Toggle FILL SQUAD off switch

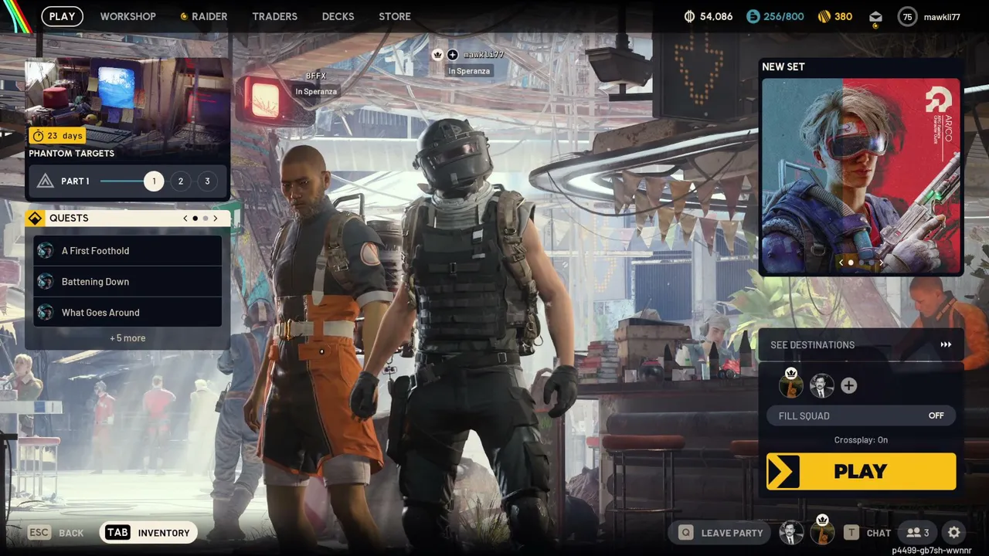click(x=861, y=415)
